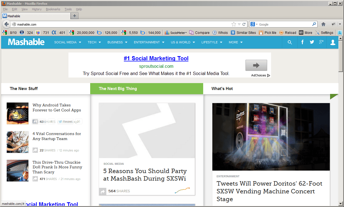Image resolution: width=344 pixels, height=207 pixels.
Task: Click the add-on icon next to home button
Action: click(333, 24)
